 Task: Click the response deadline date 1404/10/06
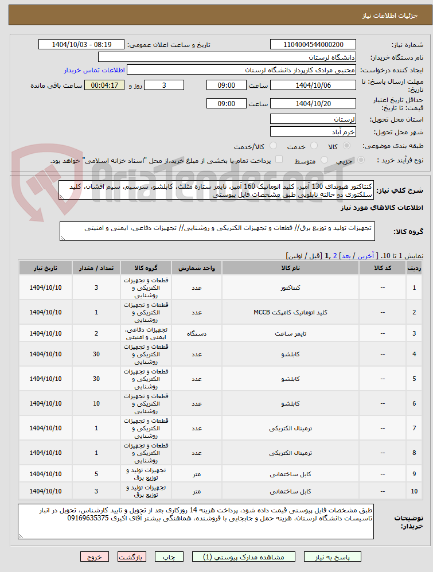(313, 85)
